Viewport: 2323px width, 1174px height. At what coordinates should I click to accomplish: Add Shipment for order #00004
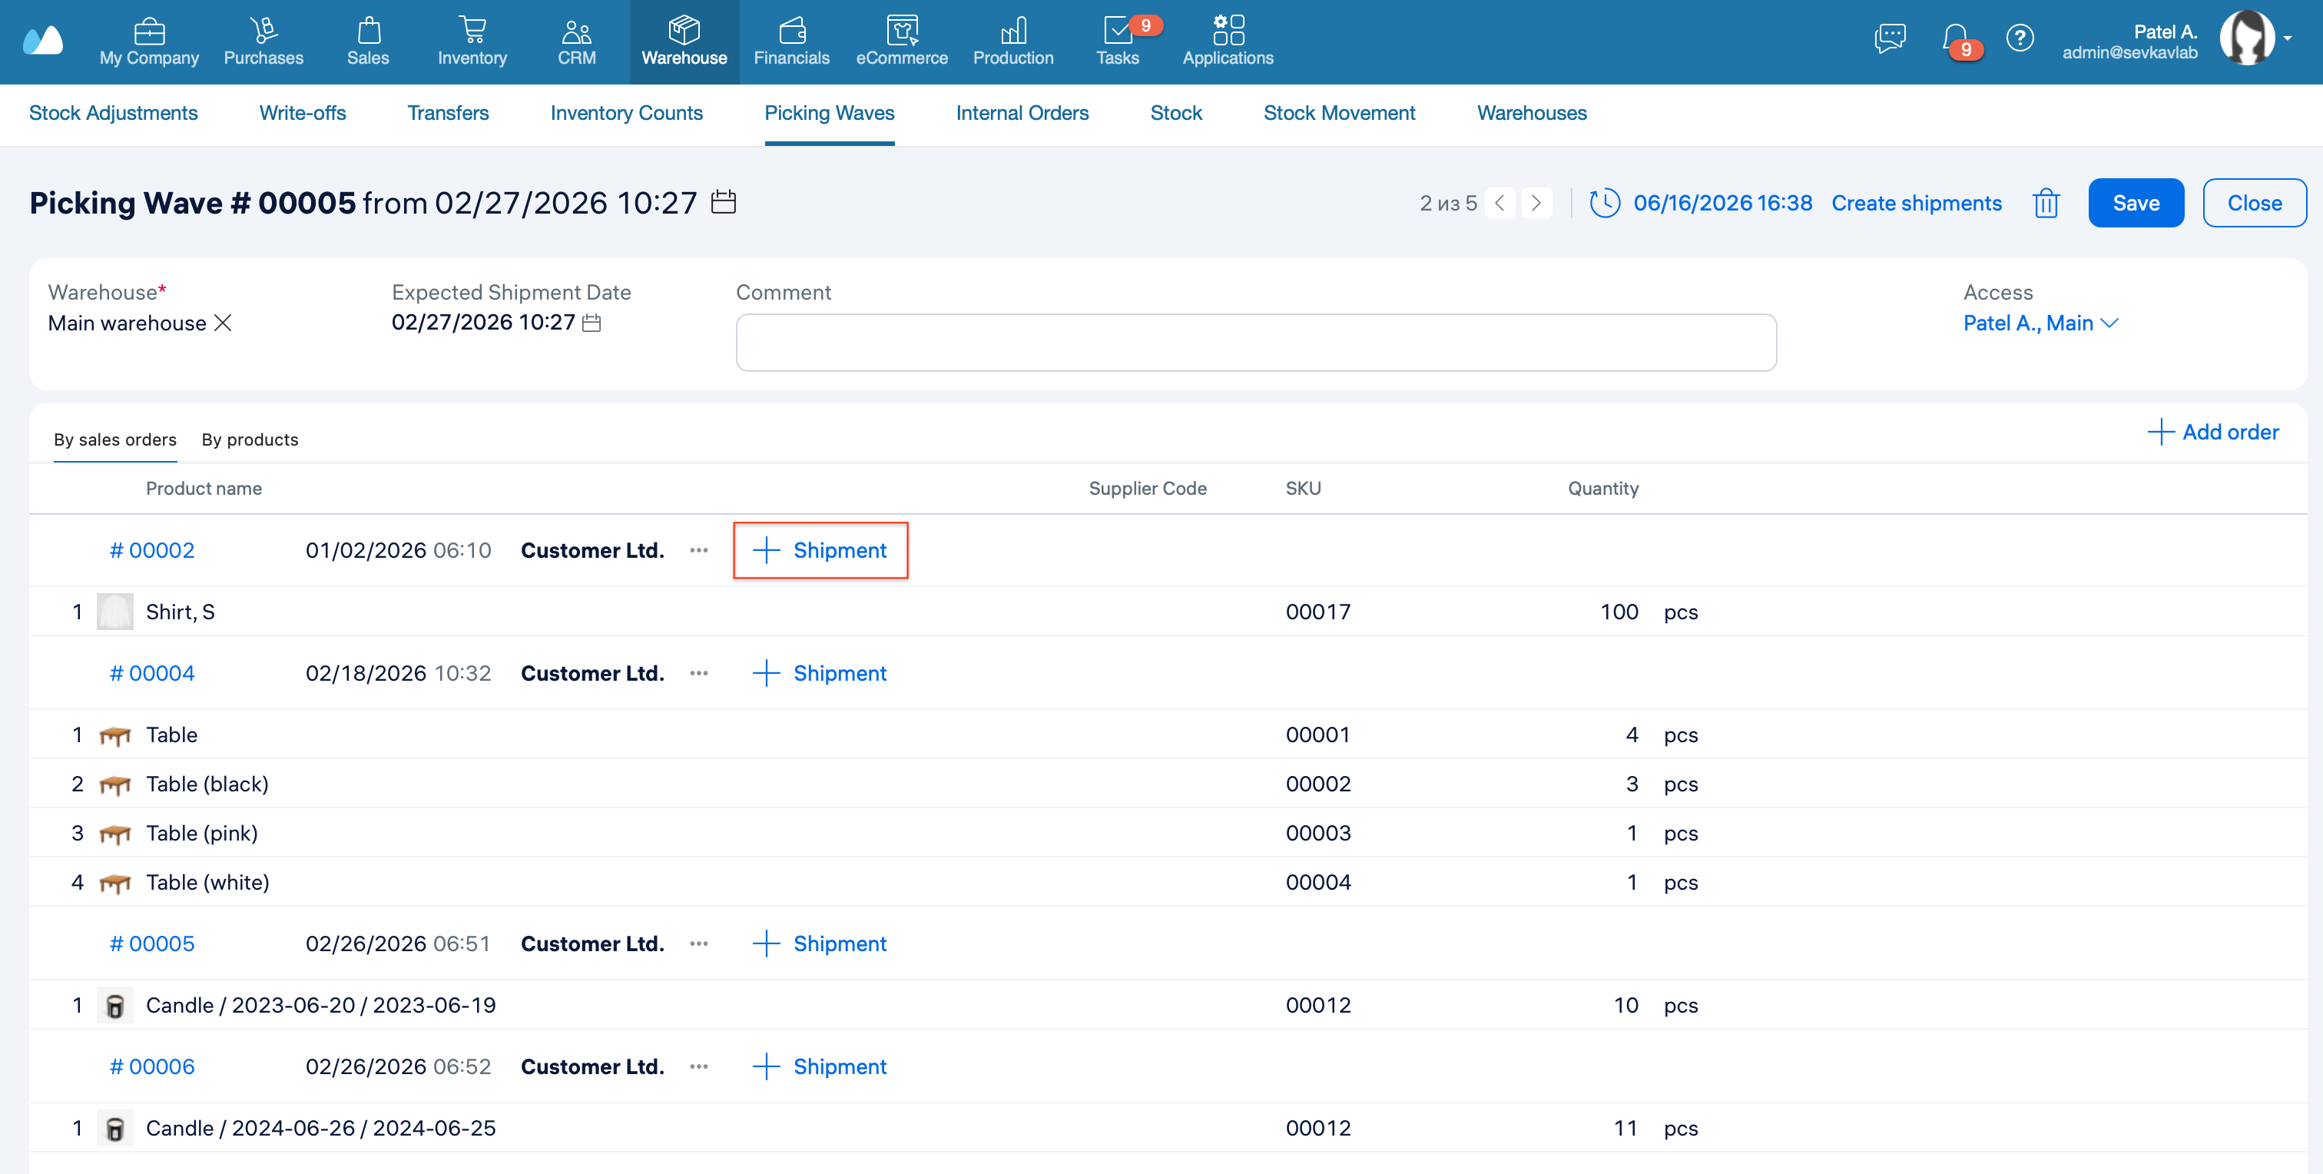tap(819, 672)
